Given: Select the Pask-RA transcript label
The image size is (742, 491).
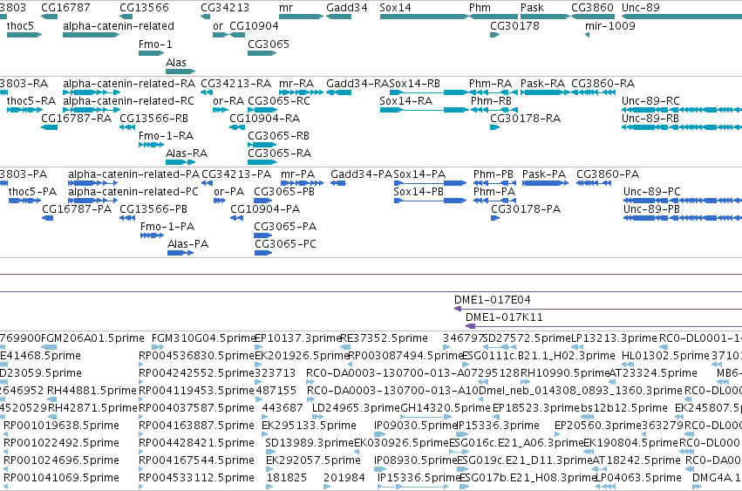Looking at the screenshot, I should coord(542,84).
